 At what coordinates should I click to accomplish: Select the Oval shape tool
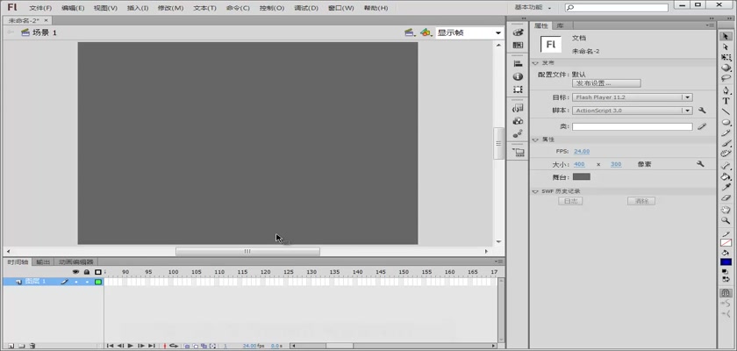pyautogui.click(x=726, y=123)
